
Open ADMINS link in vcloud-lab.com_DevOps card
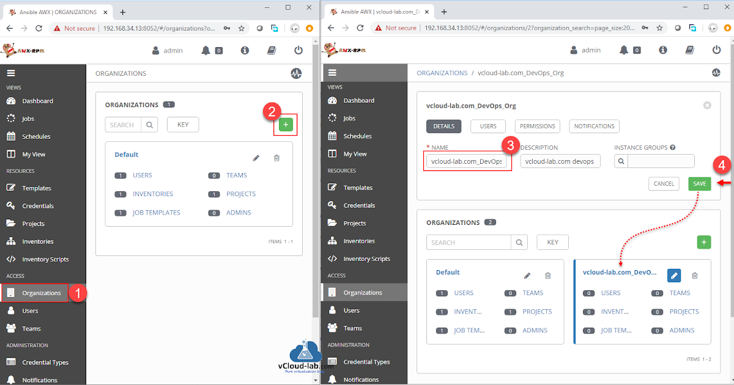tap(682, 331)
